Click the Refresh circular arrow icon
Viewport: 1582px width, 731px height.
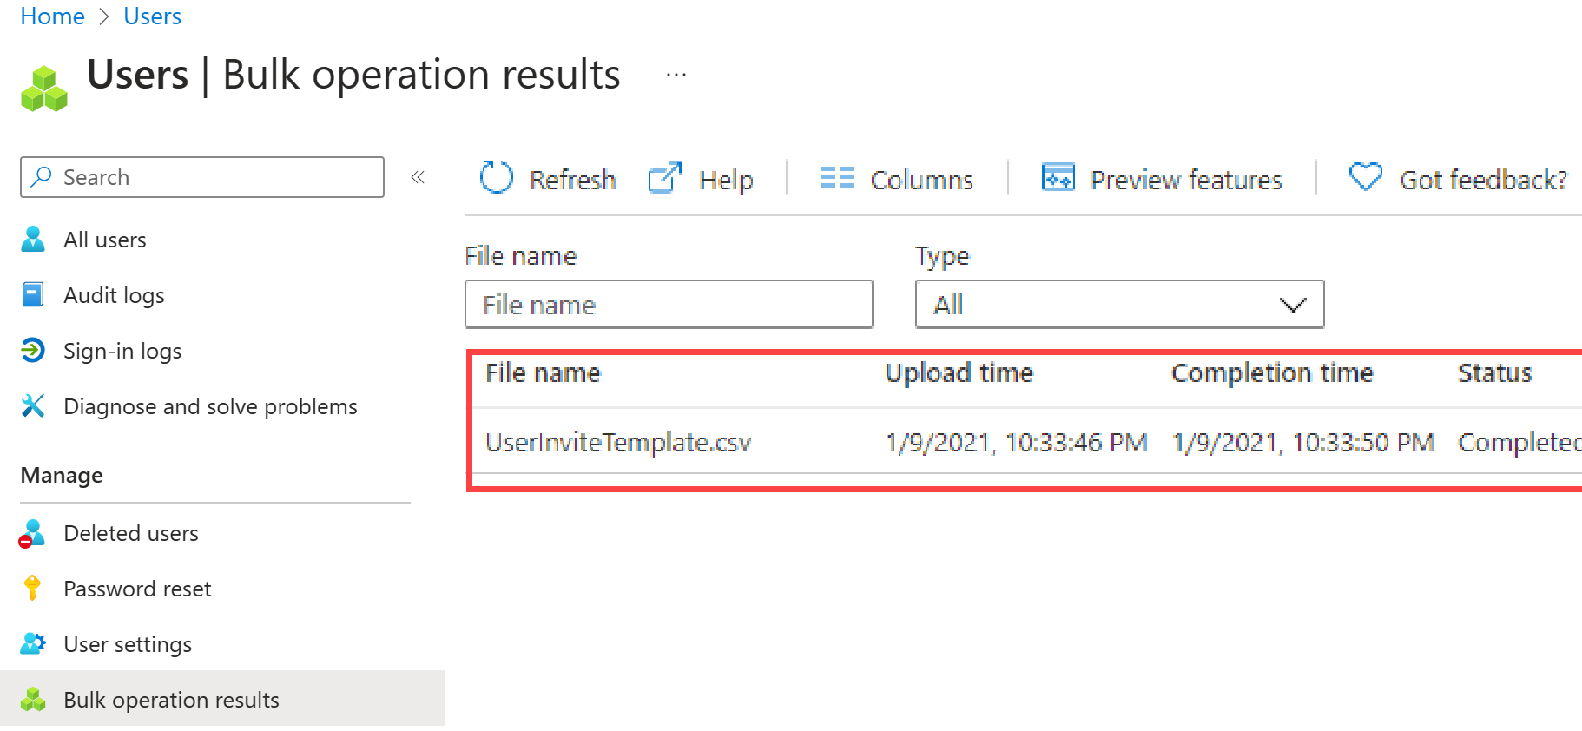click(x=497, y=177)
